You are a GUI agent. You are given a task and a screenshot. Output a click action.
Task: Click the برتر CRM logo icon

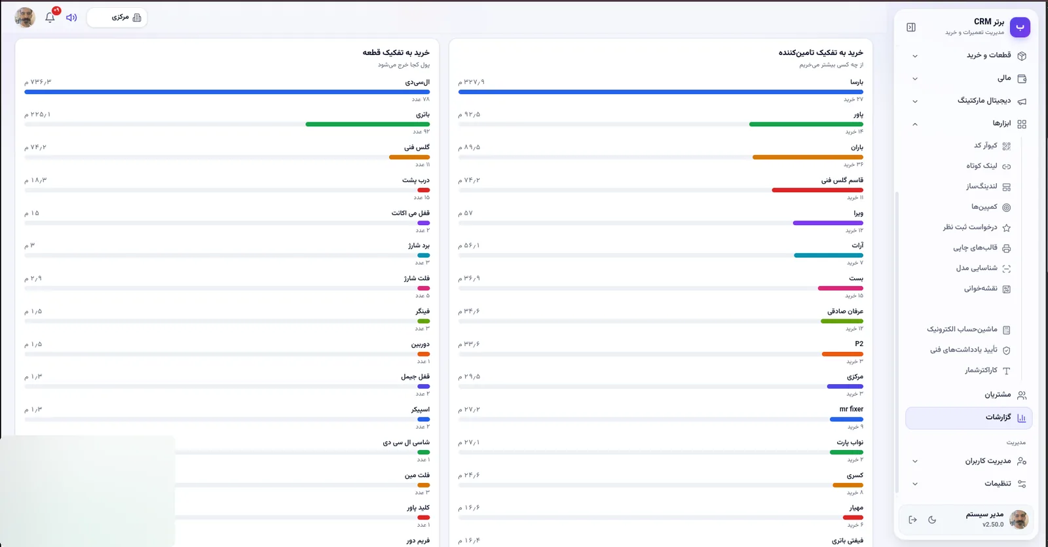click(x=1020, y=27)
